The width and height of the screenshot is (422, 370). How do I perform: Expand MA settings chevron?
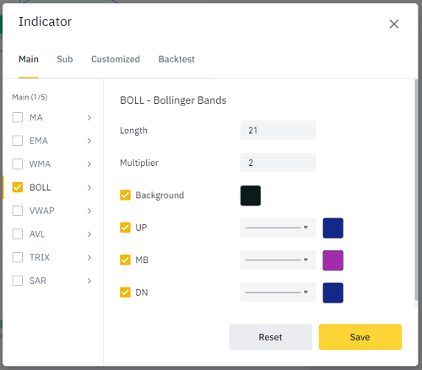tap(89, 117)
